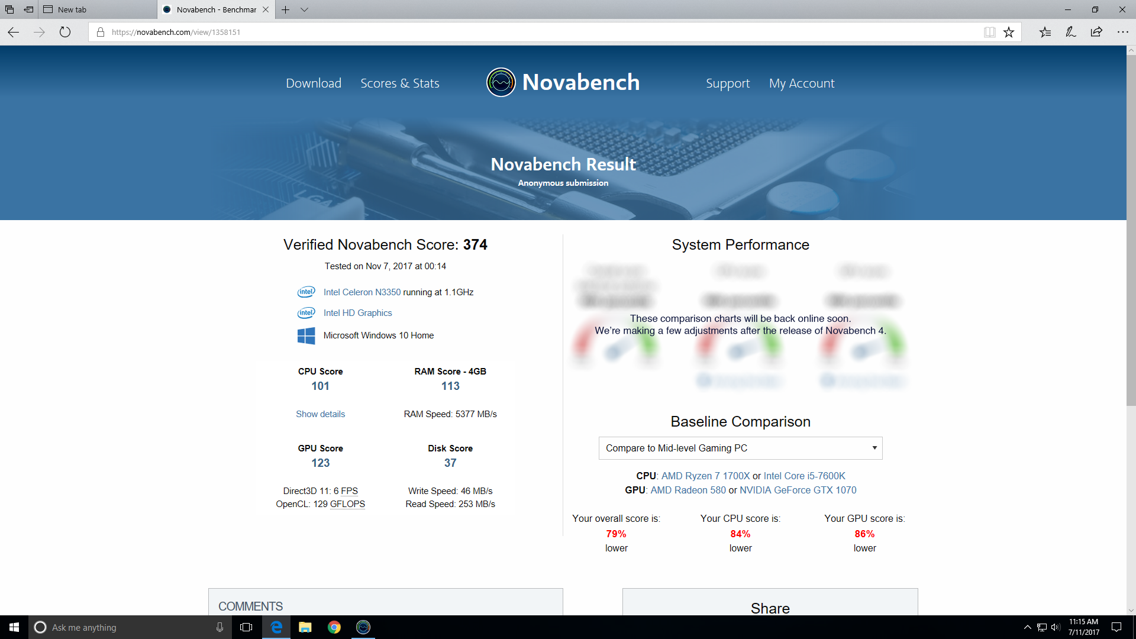Click the Windows logo beside Windows 10 Home
This screenshot has height=639, width=1136.
[x=306, y=335]
